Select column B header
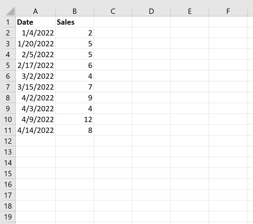 (74, 11)
